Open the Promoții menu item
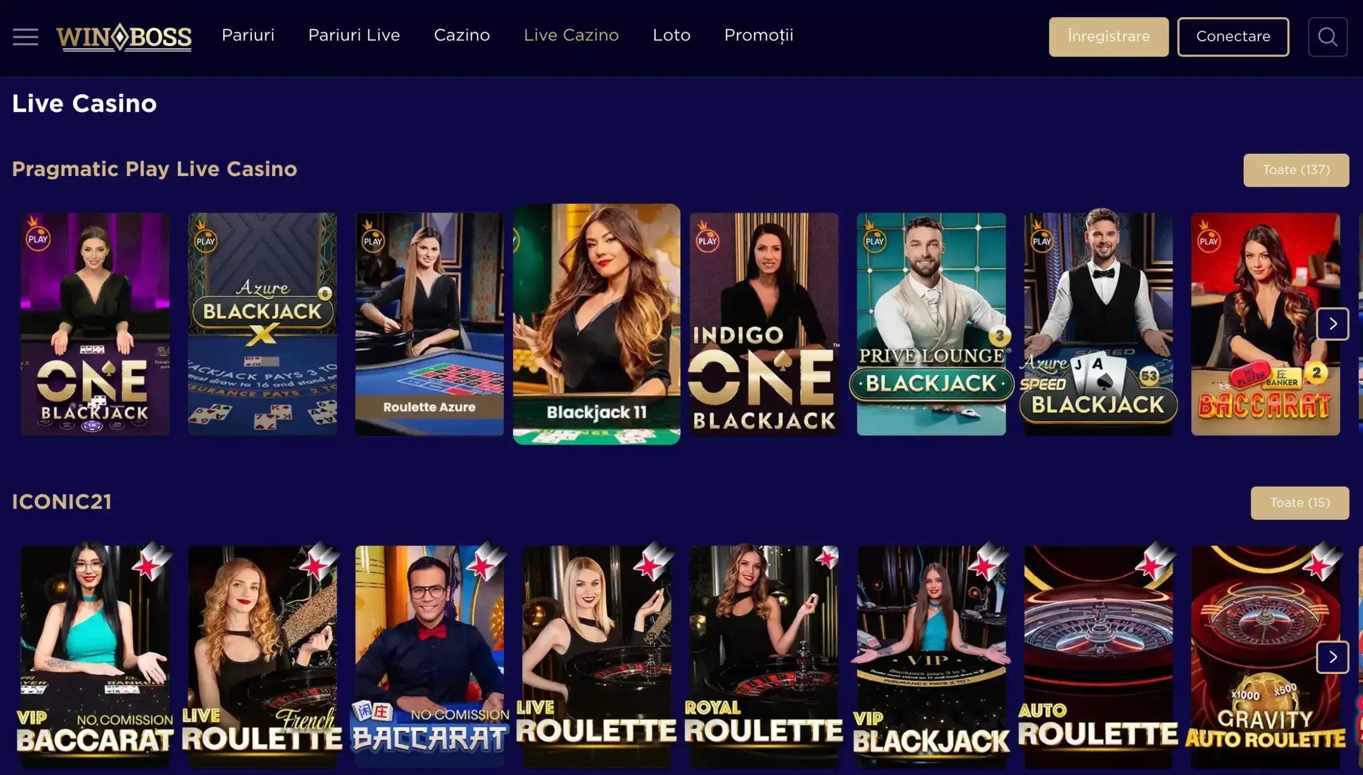1363x775 pixels. 759,35
